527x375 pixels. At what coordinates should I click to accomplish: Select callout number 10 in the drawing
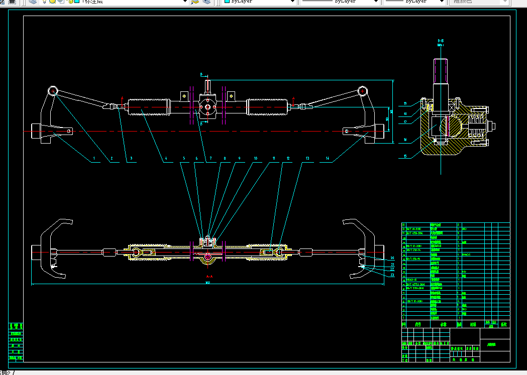click(x=256, y=159)
